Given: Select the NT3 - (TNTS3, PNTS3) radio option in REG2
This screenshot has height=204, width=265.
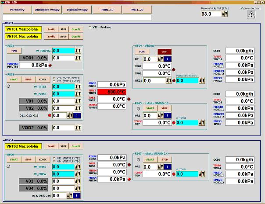Looking at the screenshot, I should tap(54, 81).
